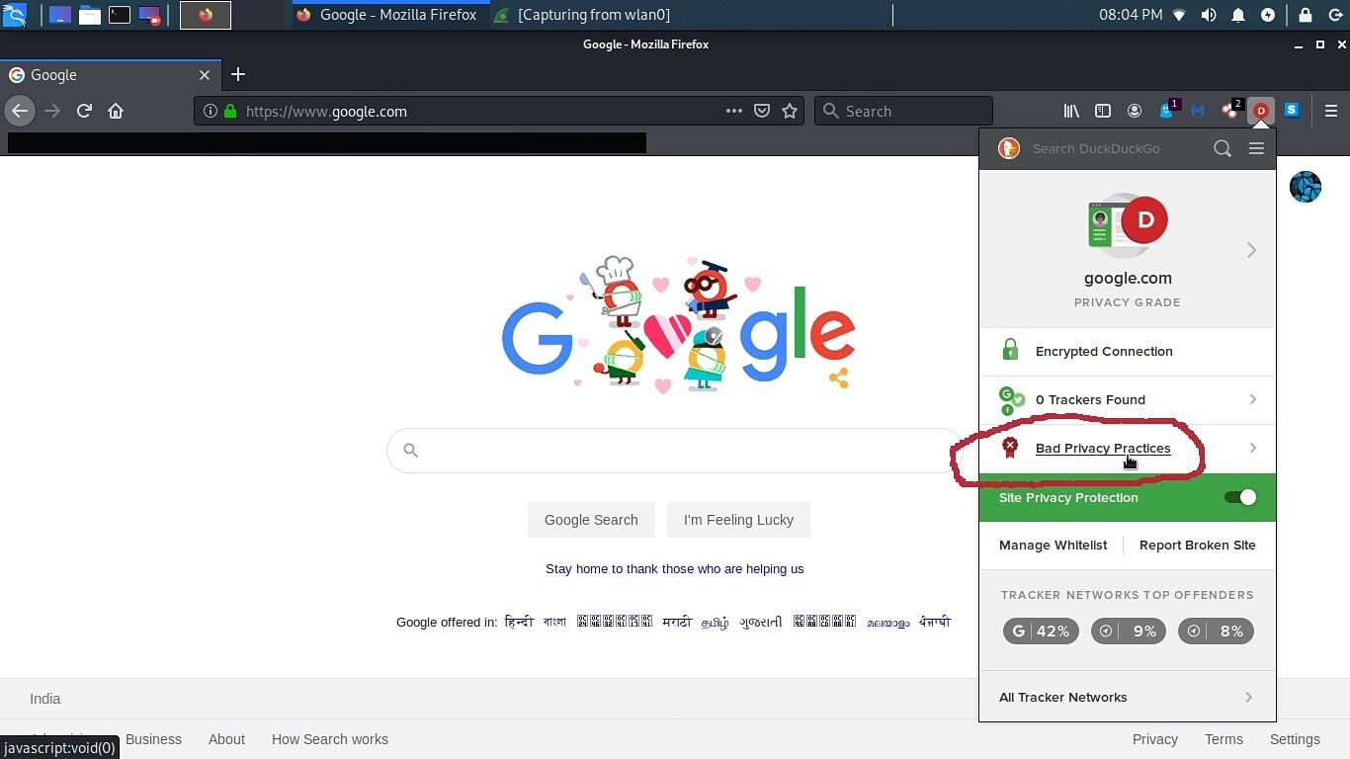Open the terminal from the taskbar
Image resolution: width=1350 pixels, height=759 pixels.
[120, 14]
